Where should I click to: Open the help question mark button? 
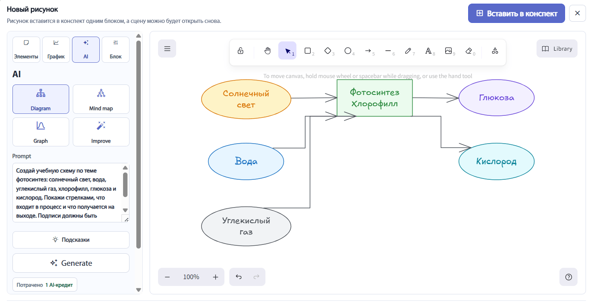coord(568,277)
